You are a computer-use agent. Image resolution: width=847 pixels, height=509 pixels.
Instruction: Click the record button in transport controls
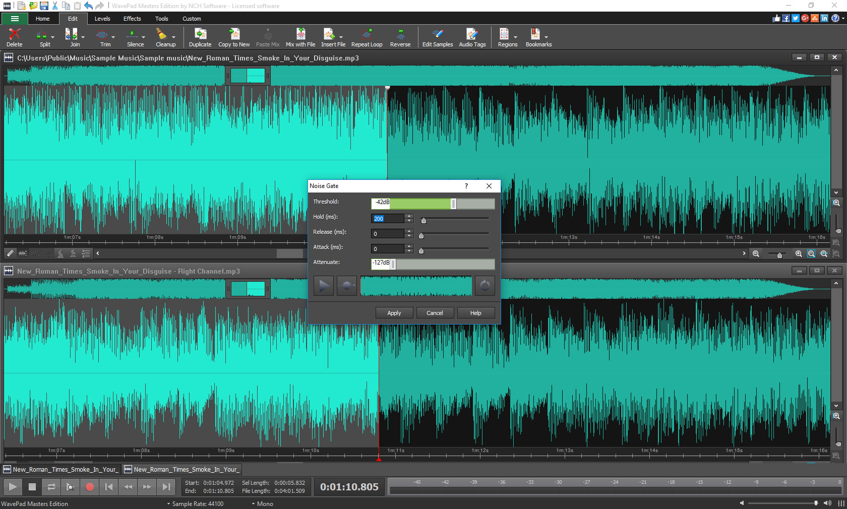click(x=90, y=487)
